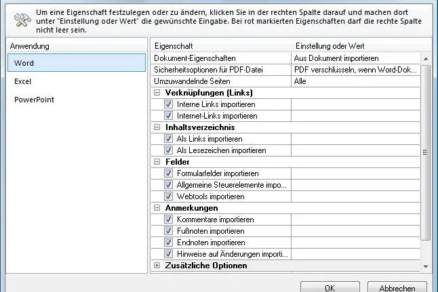Click the wrench and hammer settings icon
The width and height of the screenshot is (438, 292).
(x=22, y=20)
